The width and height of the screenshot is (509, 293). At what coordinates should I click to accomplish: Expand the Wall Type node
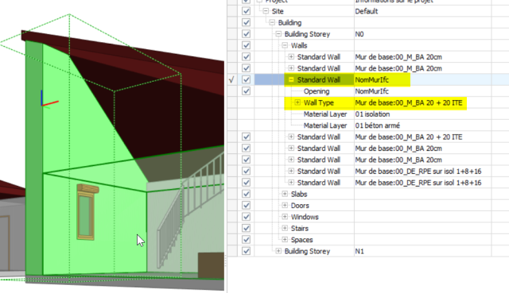click(297, 102)
